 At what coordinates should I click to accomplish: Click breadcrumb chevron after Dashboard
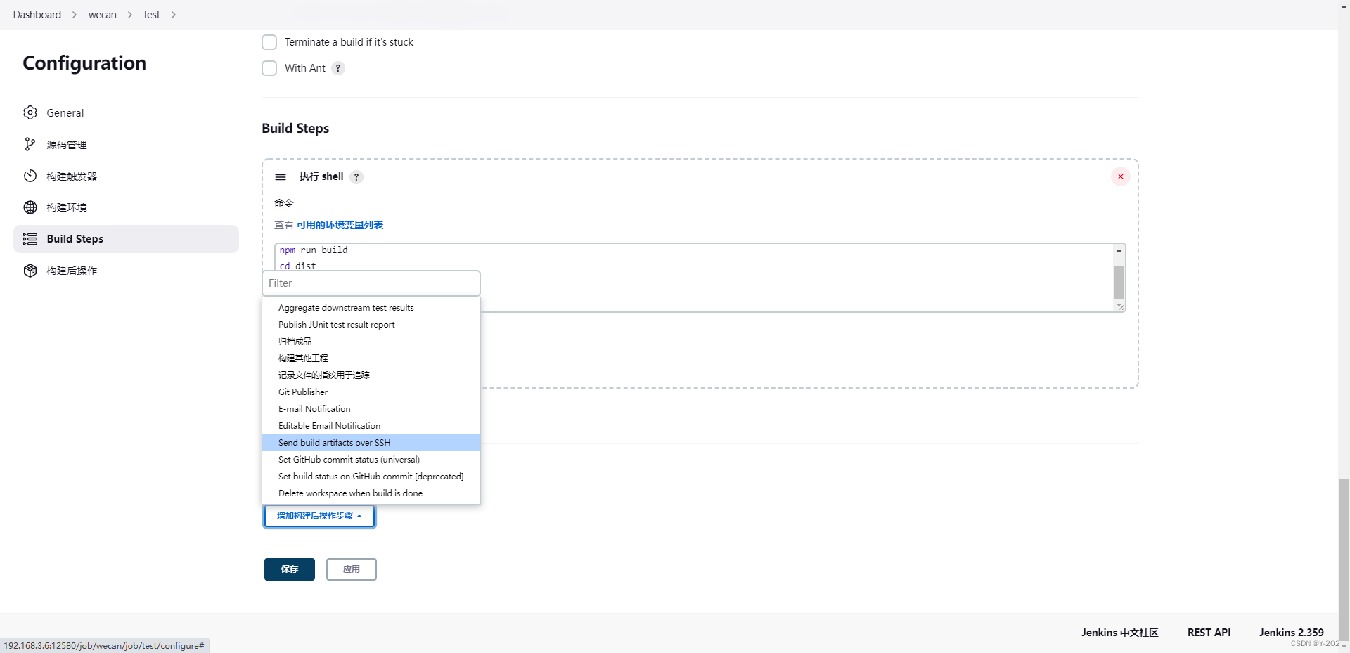pyautogui.click(x=74, y=15)
